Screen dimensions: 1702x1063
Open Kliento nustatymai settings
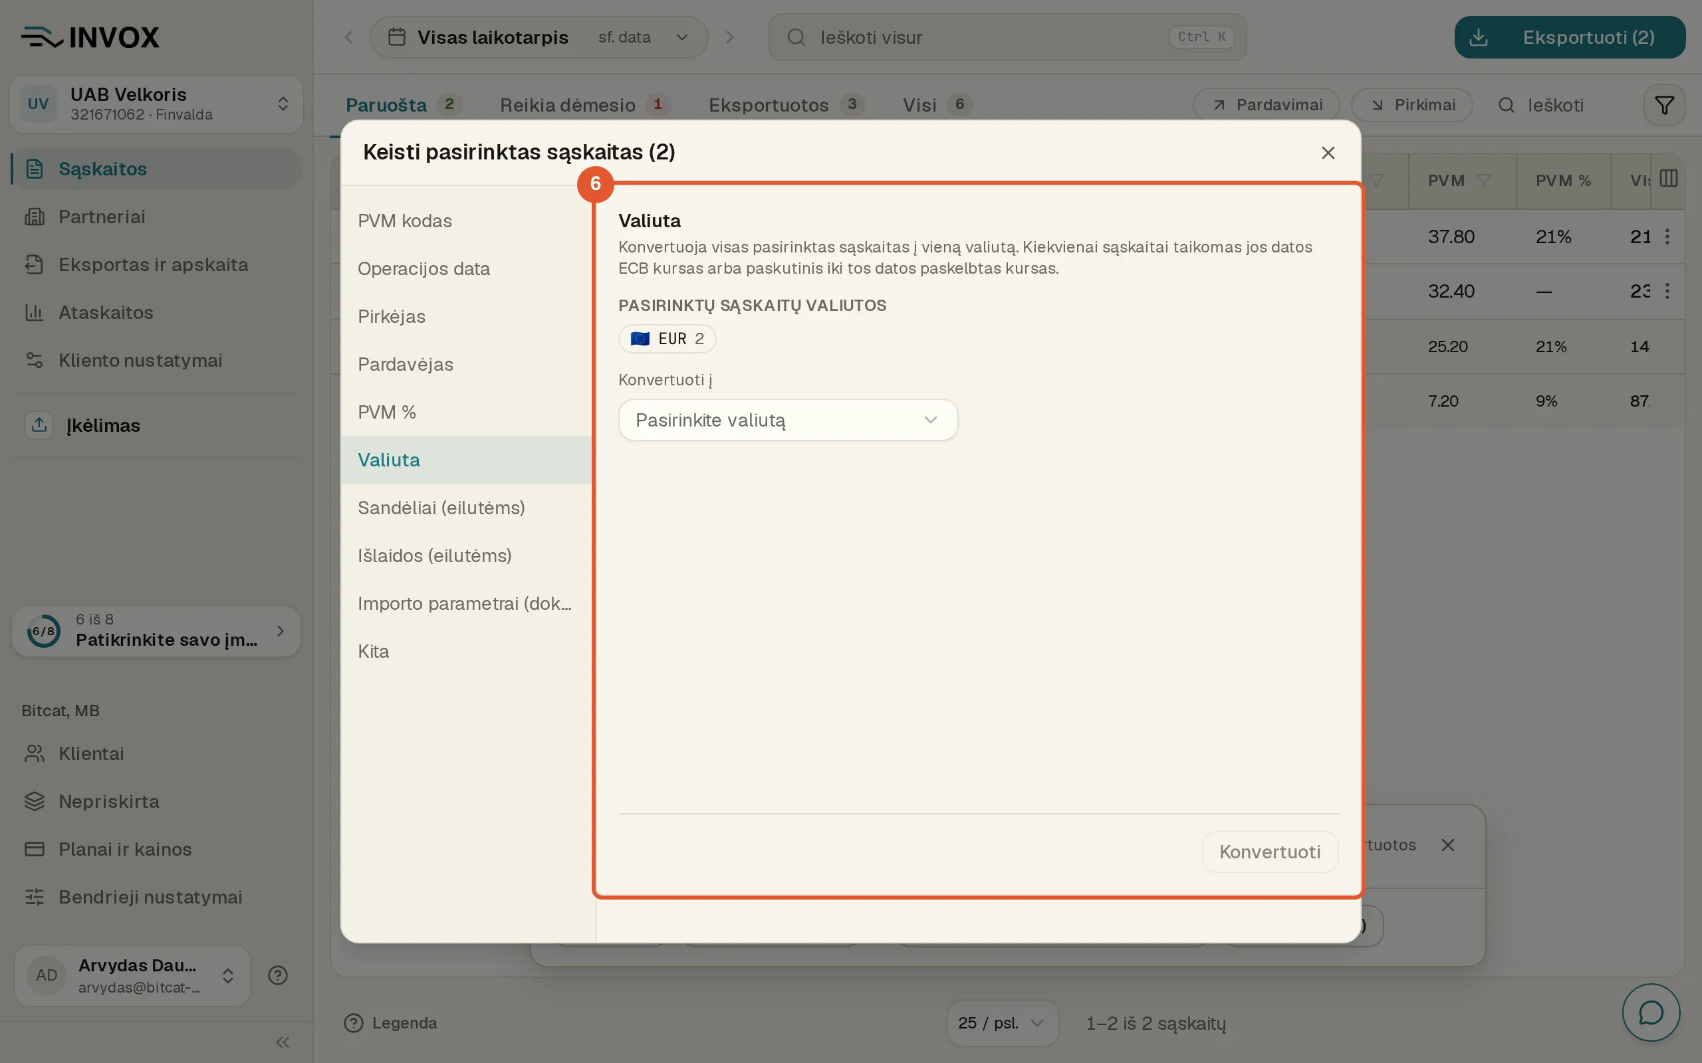click(x=156, y=360)
